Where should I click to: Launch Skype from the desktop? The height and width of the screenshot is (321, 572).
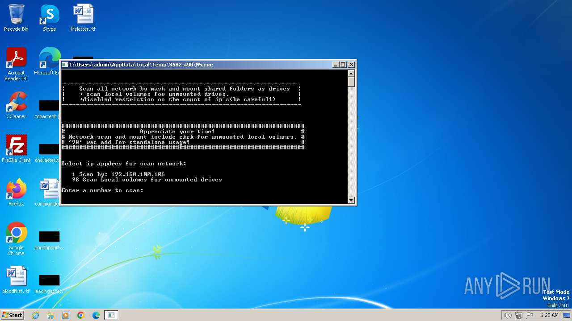(49, 18)
